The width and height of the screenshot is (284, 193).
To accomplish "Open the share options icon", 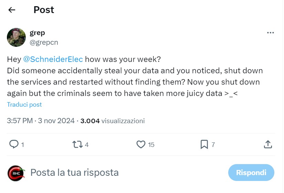I will click(268, 144).
